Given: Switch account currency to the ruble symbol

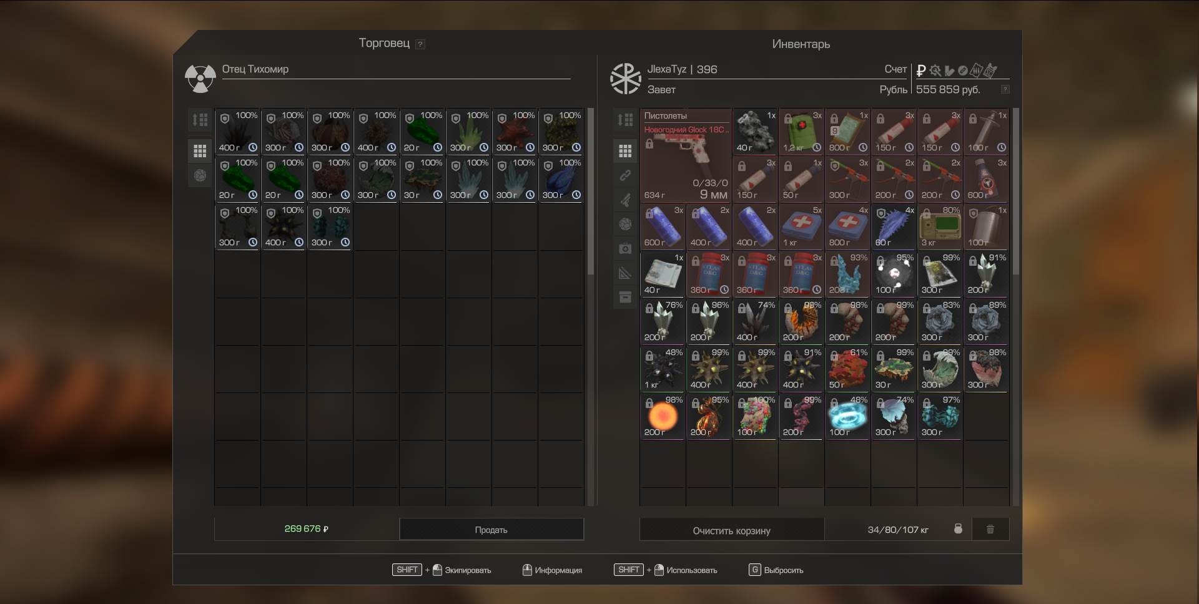Looking at the screenshot, I should 920,71.
